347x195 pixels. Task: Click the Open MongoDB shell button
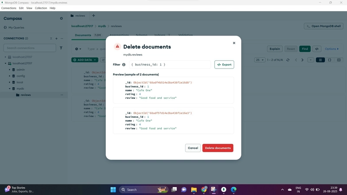click(x=324, y=26)
